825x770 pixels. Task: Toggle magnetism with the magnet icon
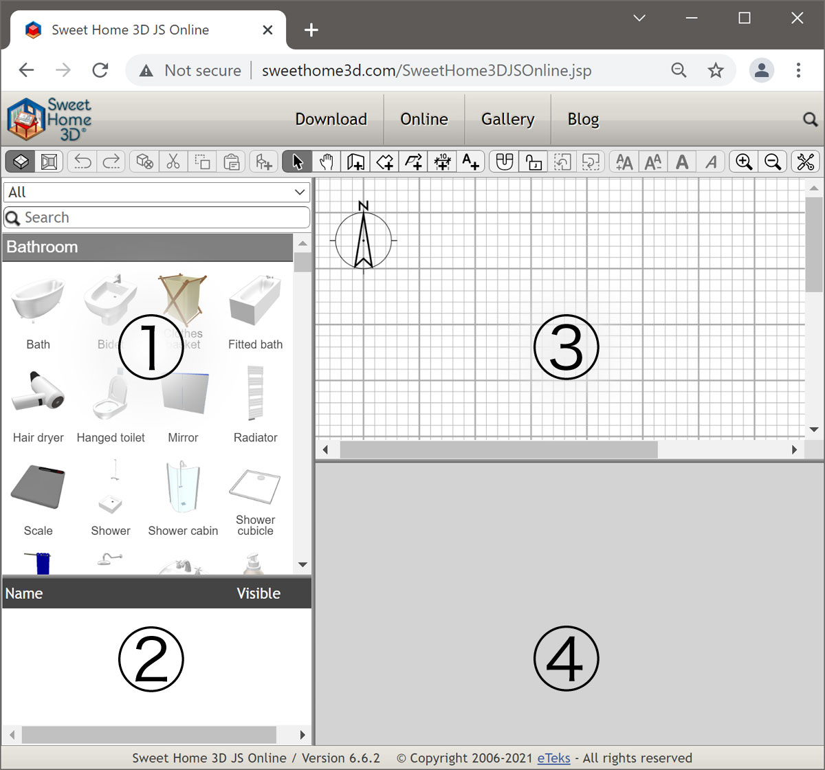click(505, 162)
